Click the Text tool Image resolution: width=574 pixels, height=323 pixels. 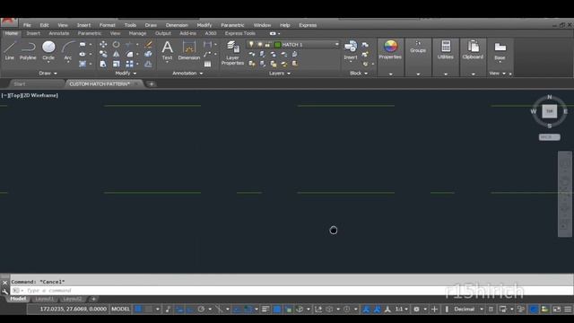coord(168,50)
